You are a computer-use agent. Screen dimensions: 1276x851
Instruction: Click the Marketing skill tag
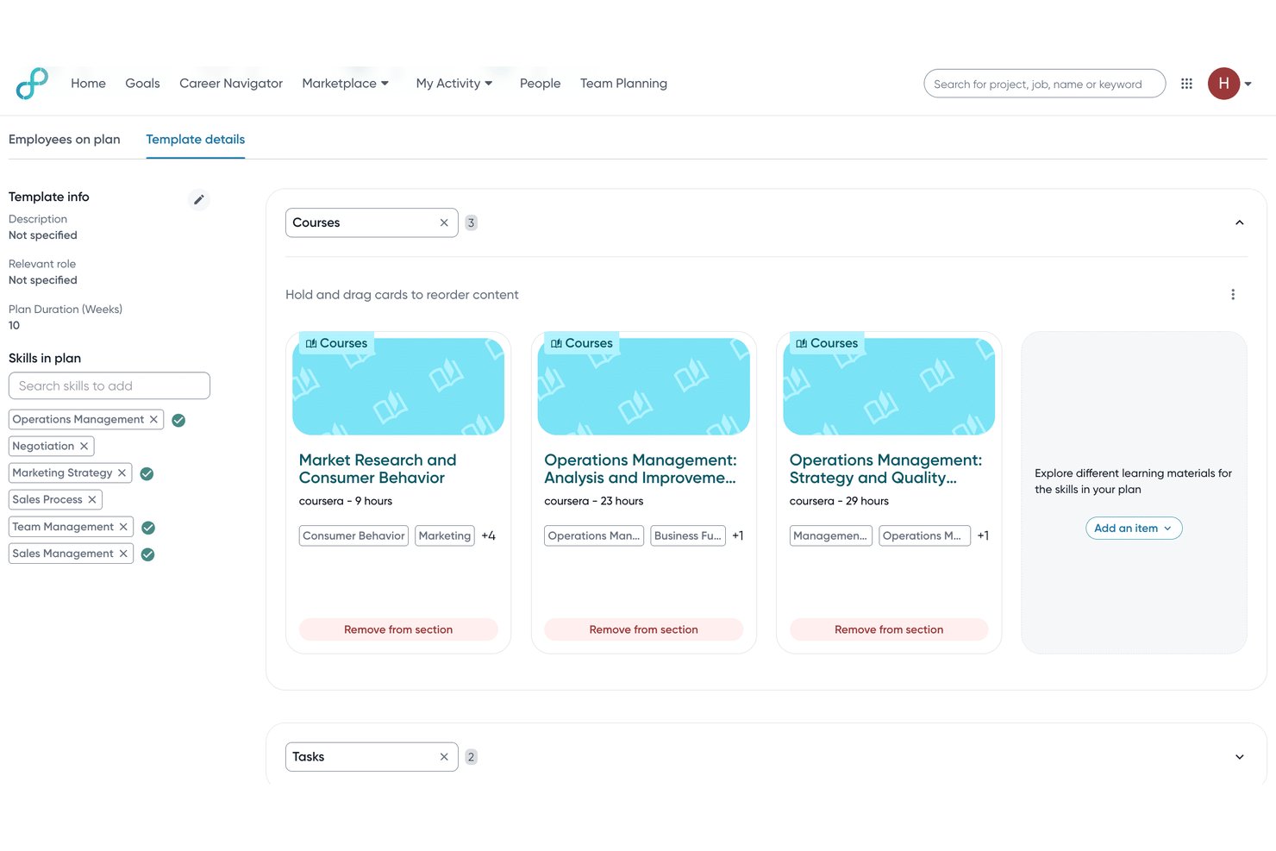click(445, 535)
